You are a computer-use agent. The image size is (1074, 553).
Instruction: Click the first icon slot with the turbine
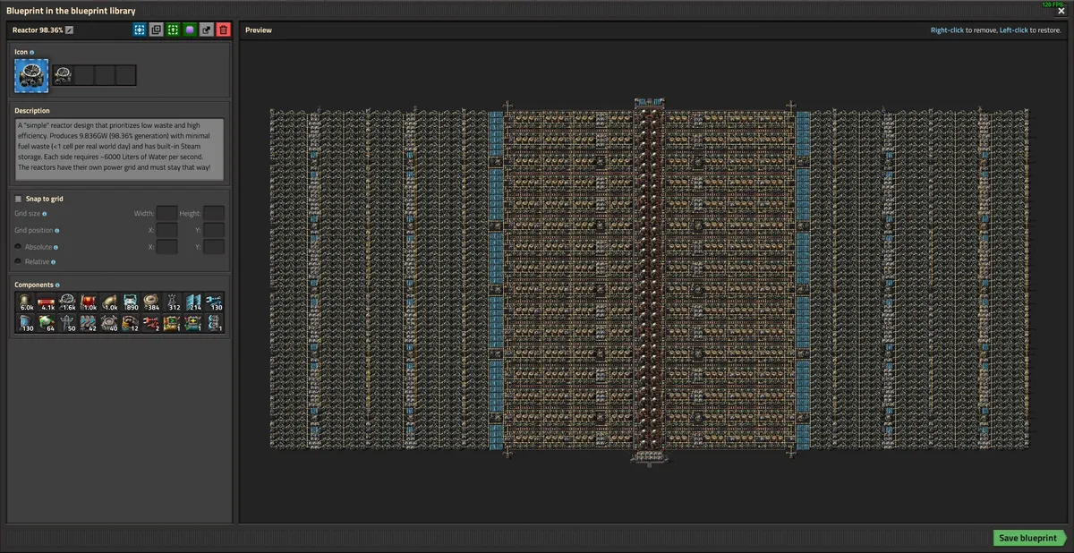(x=63, y=75)
